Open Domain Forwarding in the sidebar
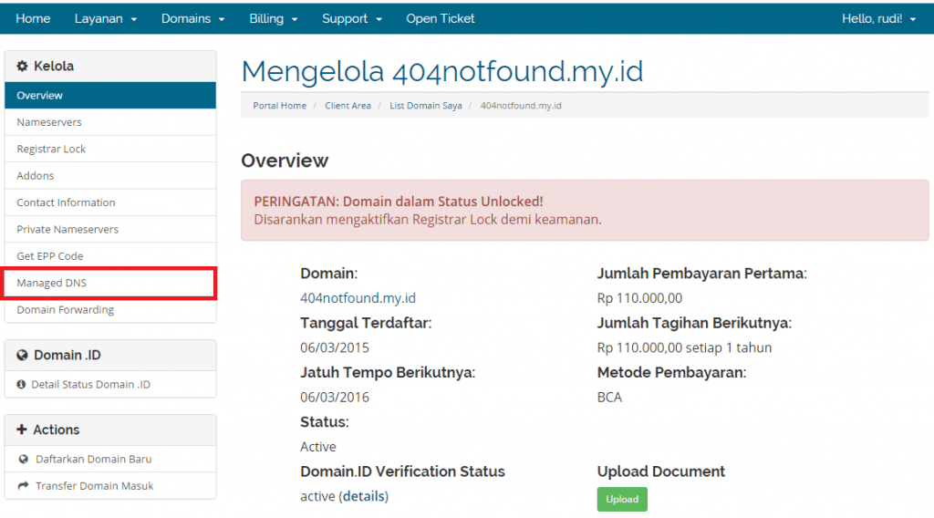 click(110, 309)
